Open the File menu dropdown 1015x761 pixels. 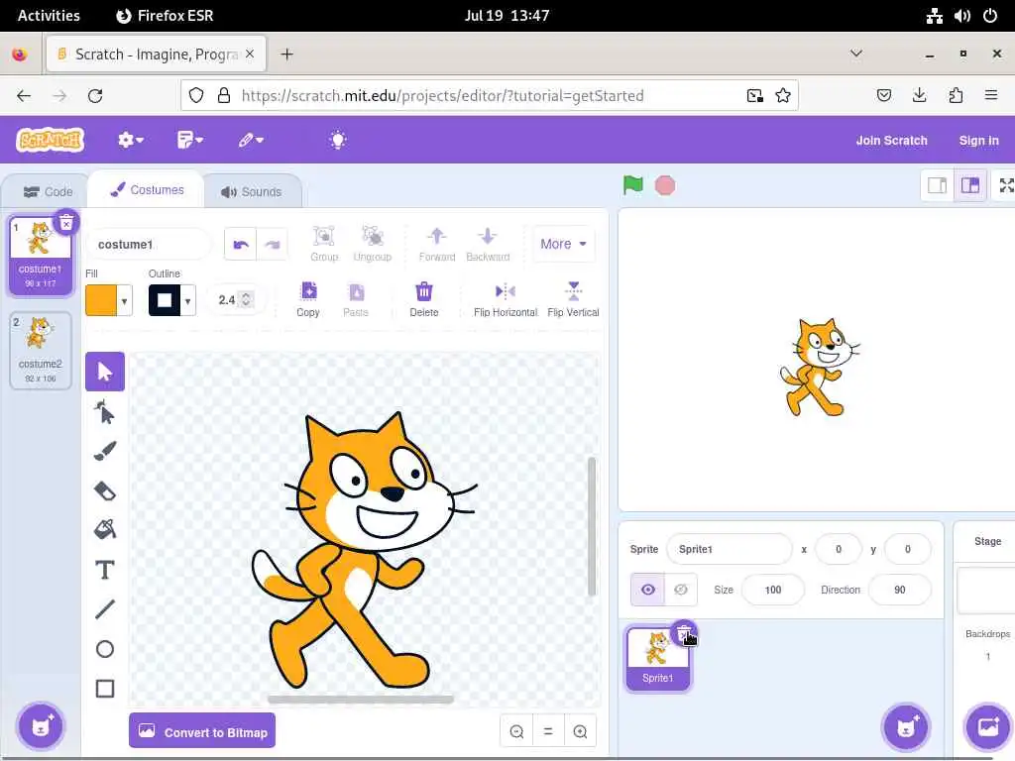[189, 140]
